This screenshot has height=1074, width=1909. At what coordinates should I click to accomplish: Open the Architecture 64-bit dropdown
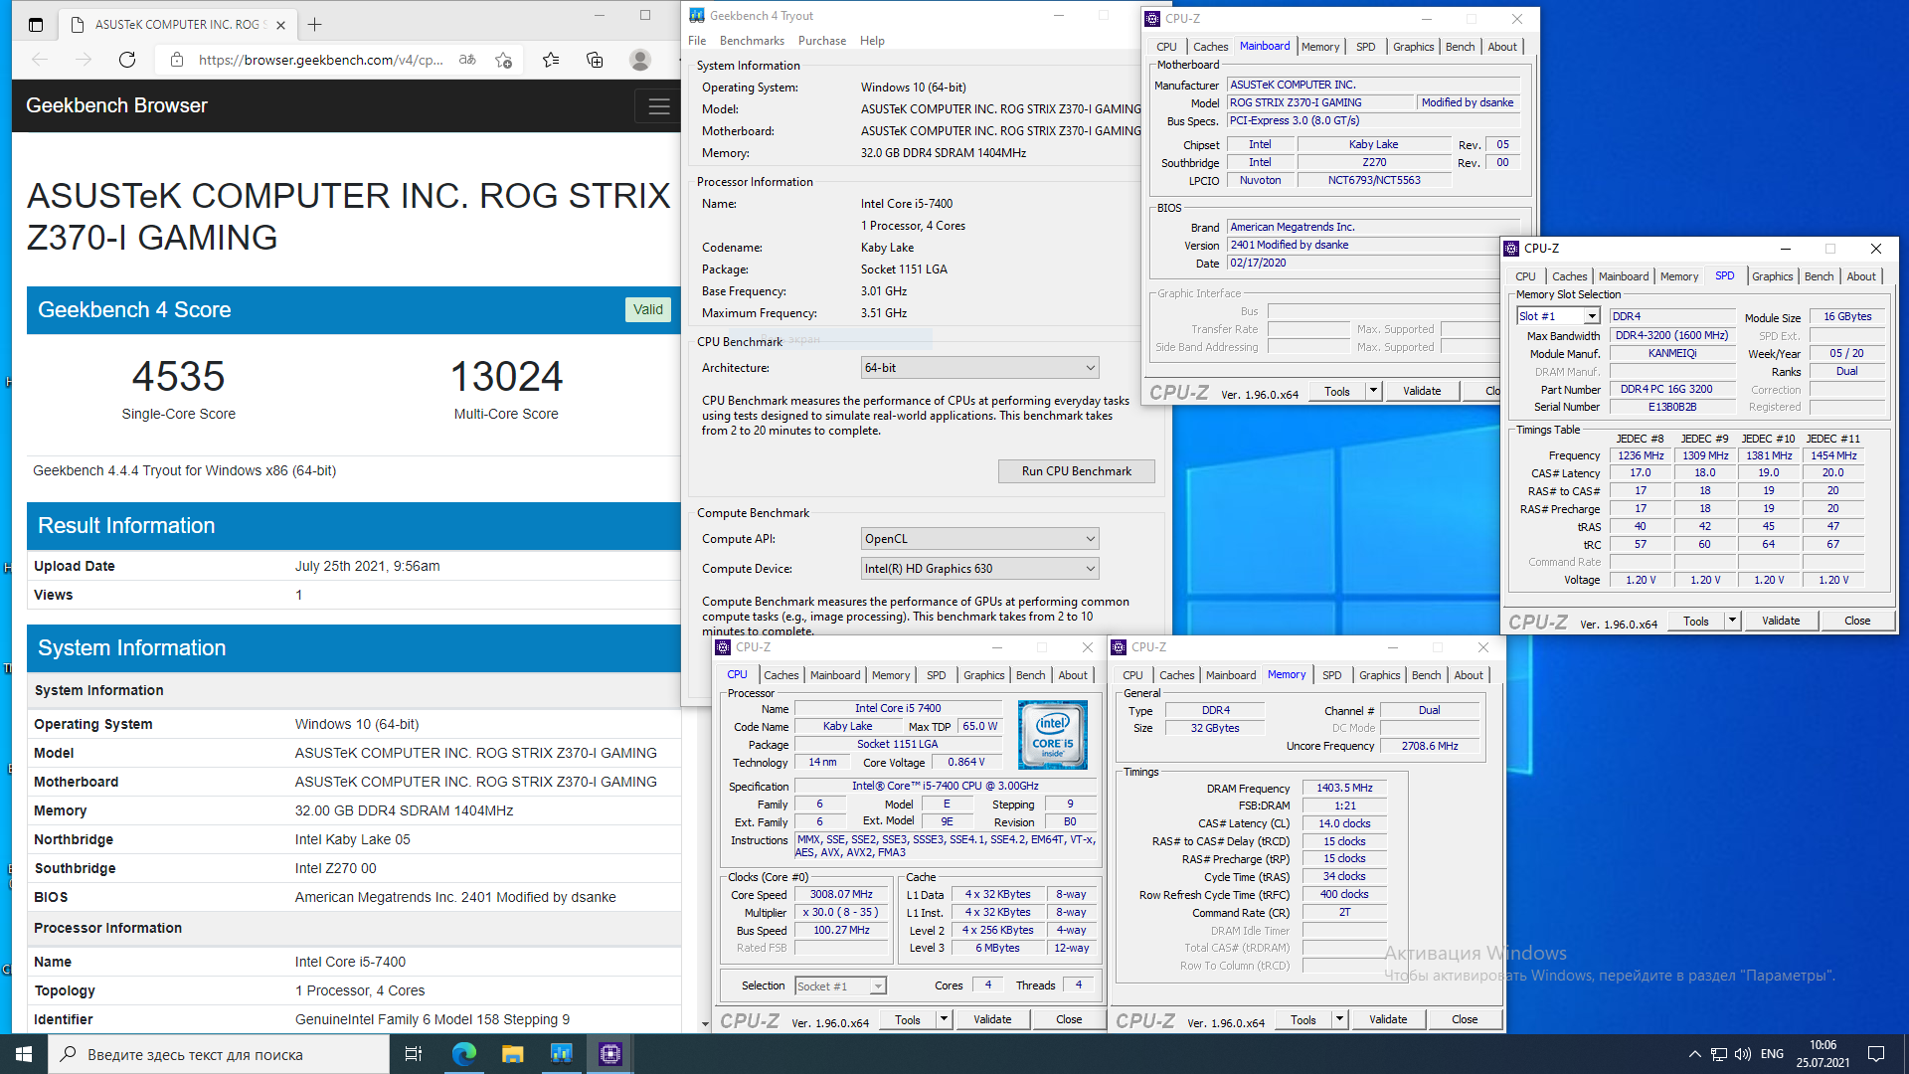pos(979,368)
